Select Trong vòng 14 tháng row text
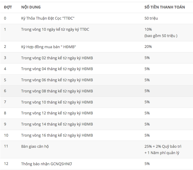The image size is (193, 170). point(57,124)
